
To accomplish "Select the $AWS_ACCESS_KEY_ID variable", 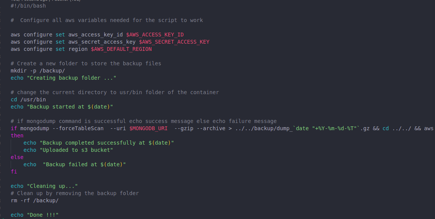I will point(155,35).
